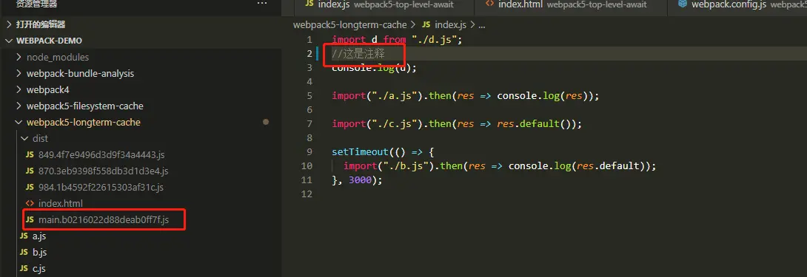This screenshot has width=807, height=277.
Task: Click the JS icon on index.js tab
Action: [309, 3]
